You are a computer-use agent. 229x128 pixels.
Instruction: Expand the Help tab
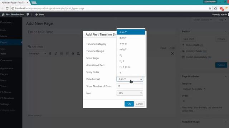click(x=222, y=20)
